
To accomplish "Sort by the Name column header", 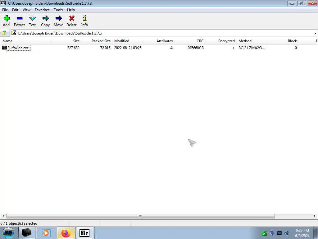I will 25,41.
